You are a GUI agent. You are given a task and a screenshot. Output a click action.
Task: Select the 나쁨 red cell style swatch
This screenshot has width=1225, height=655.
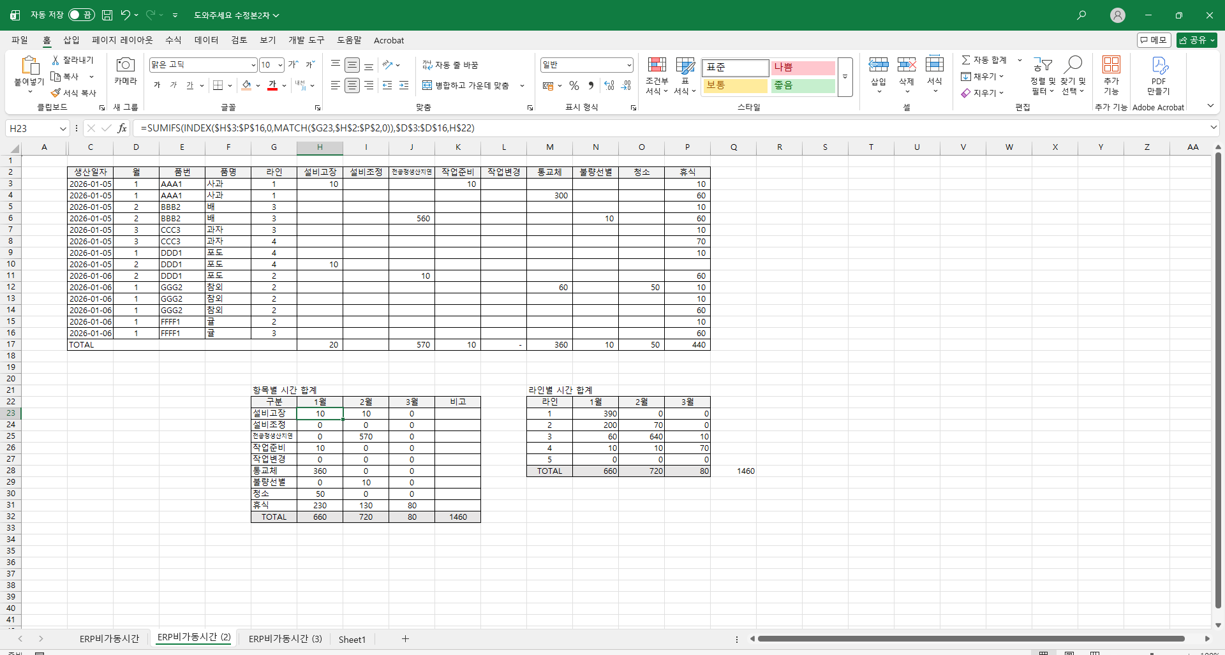[802, 68]
